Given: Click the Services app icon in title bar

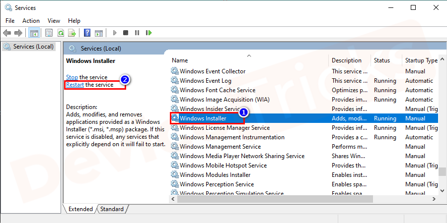Looking at the screenshot, I should coord(8,7).
